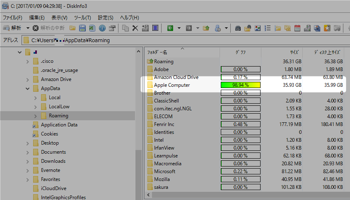Open the 編集(E) menu
The image size is (350, 200).
37,18
